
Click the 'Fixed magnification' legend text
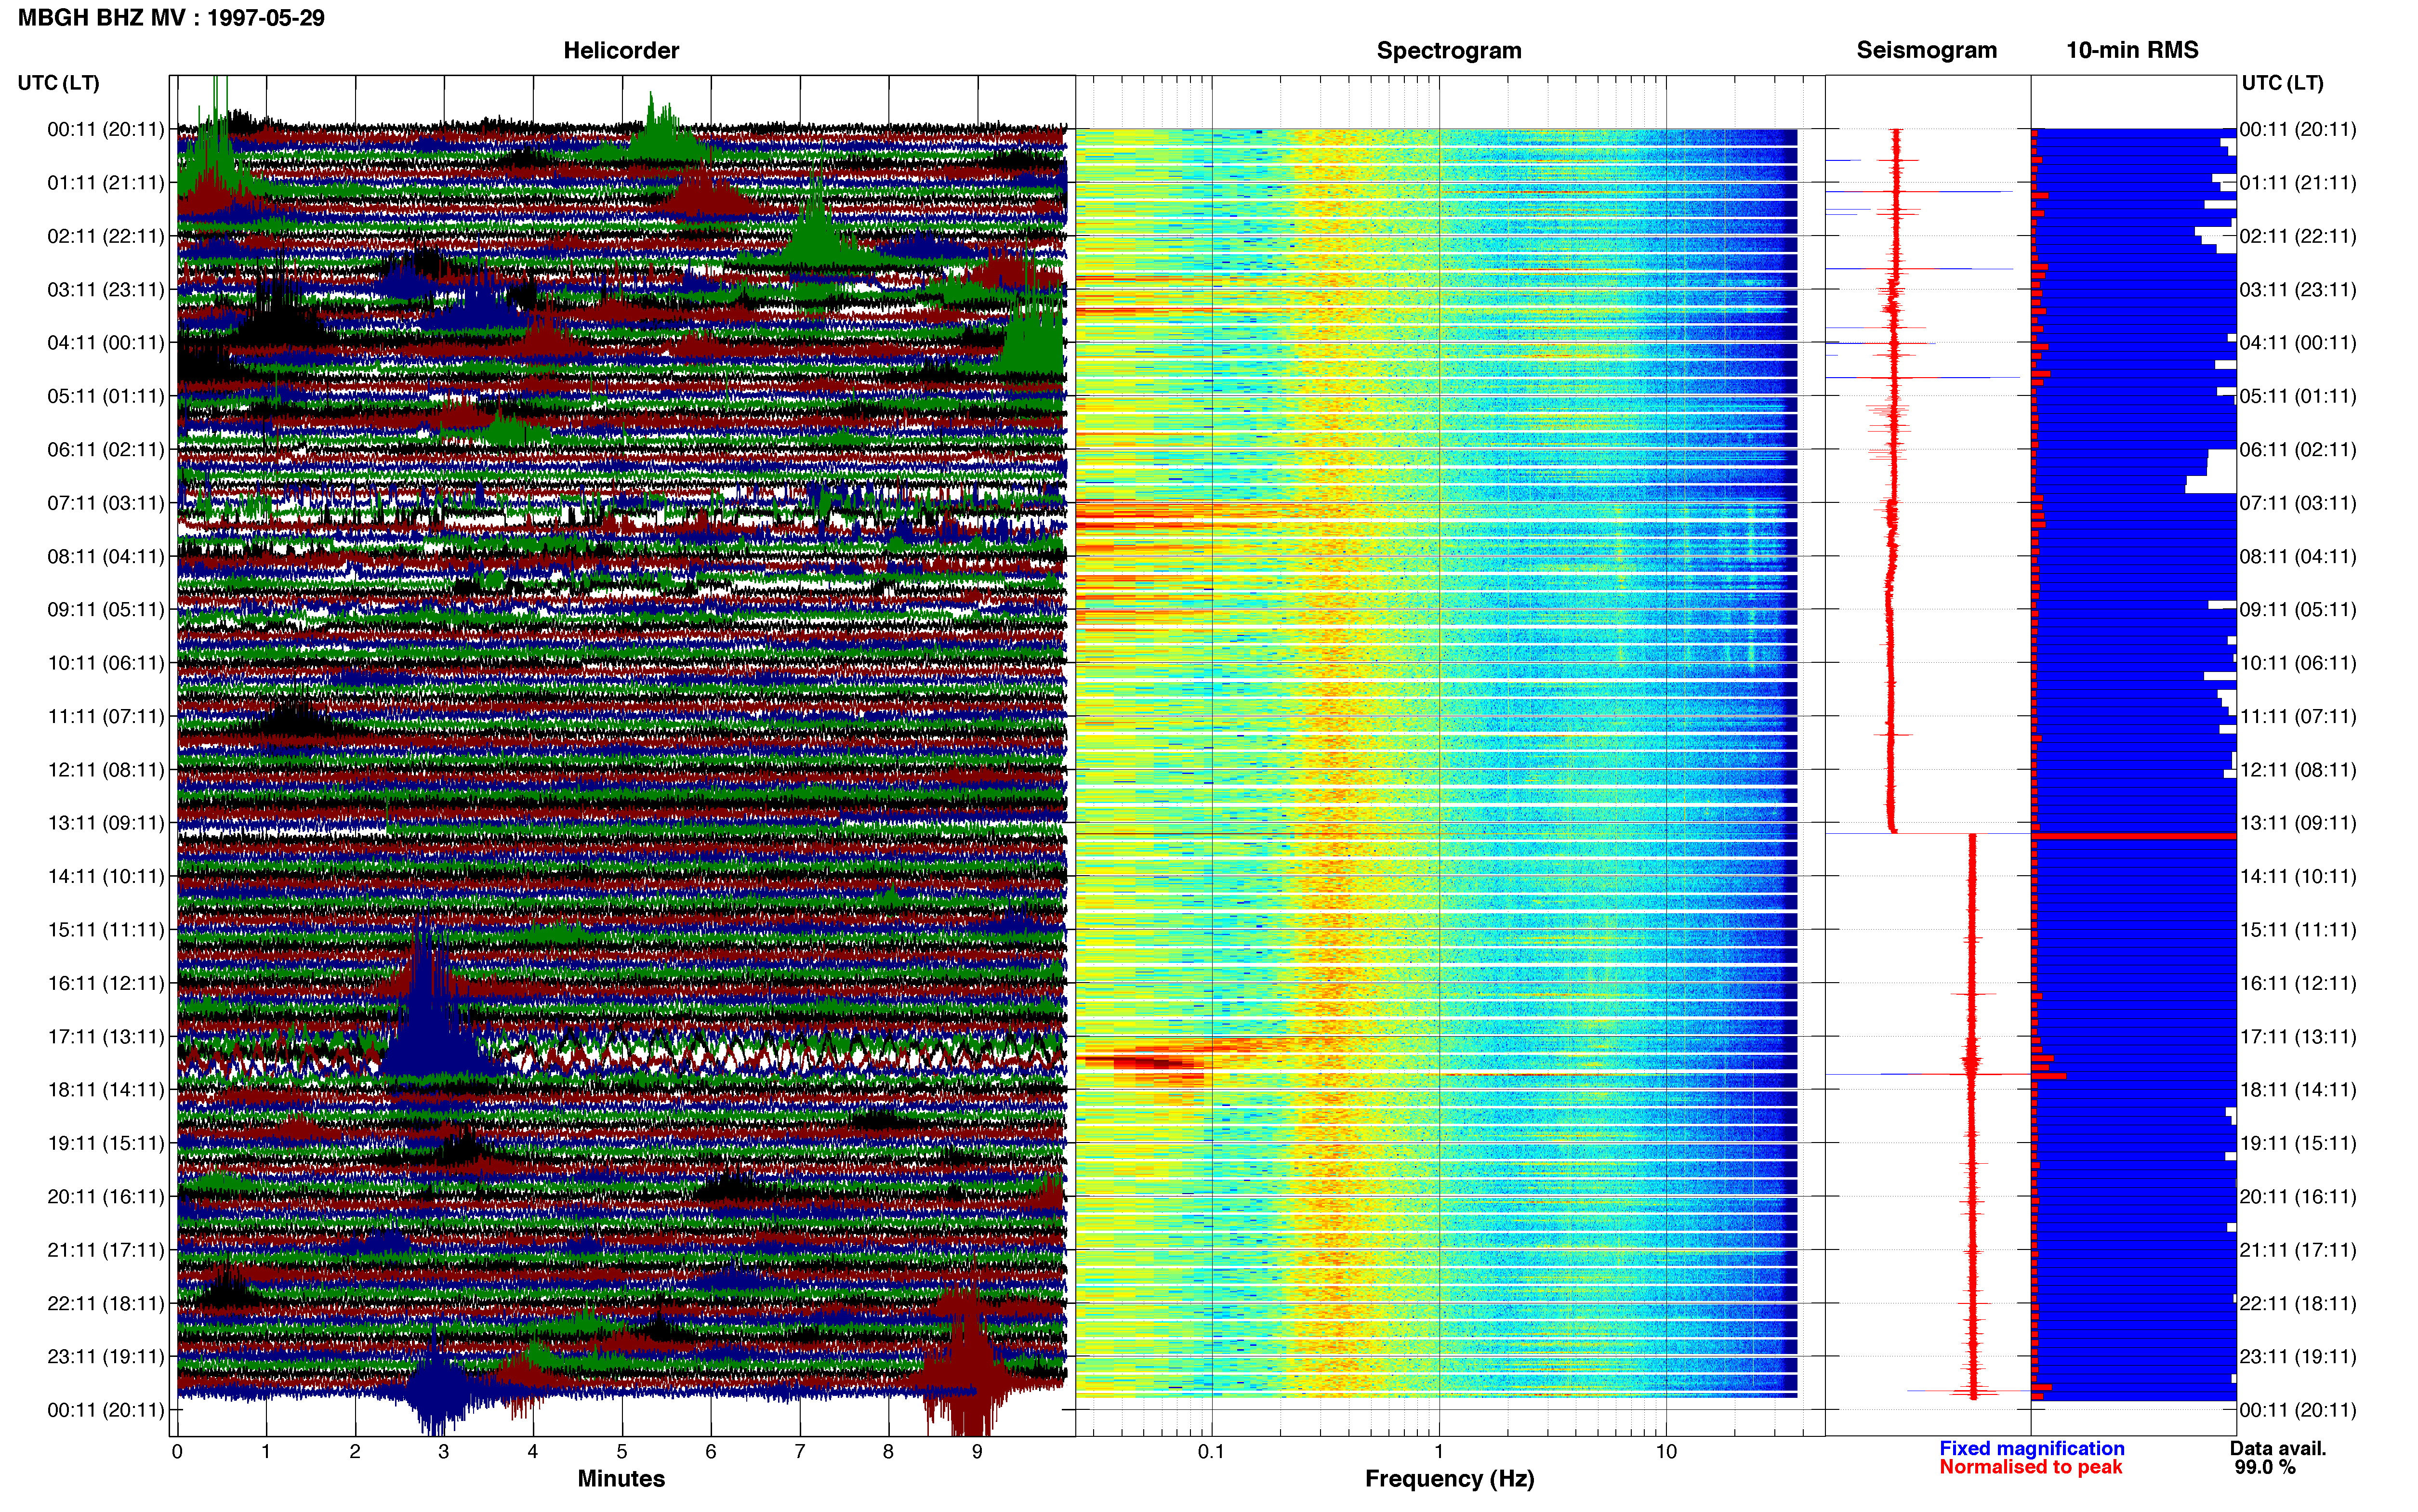coord(2031,1448)
